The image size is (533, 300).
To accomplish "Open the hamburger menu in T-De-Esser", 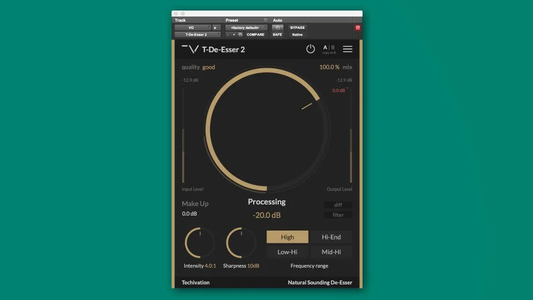I will tap(348, 49).
